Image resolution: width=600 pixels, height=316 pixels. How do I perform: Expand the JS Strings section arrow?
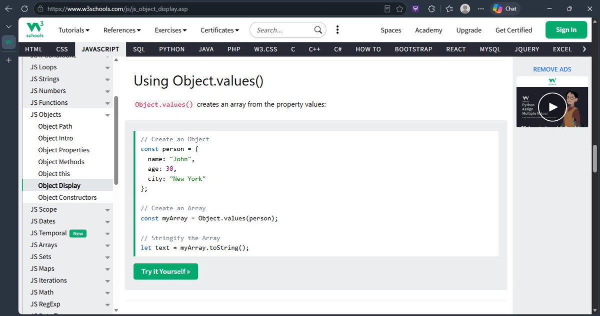107,79
